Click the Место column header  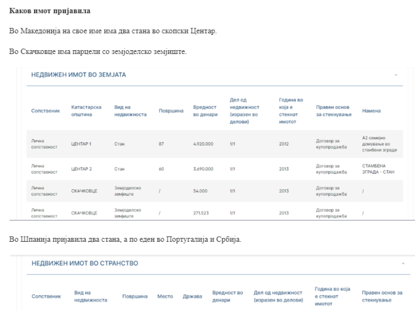click(165, 296)
